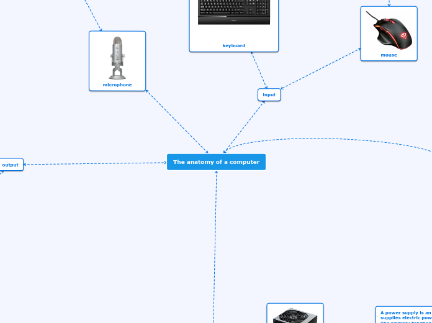Screen dimensions: 432x323
Task: Click the 'mouse' caption label
Action: [x=389, y=55]
